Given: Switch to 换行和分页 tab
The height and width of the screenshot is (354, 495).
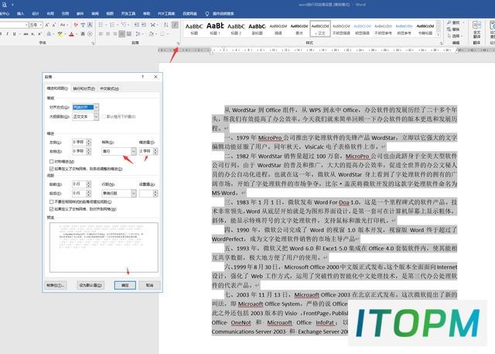Looking at the screenshot, I should [x=84, y=89].
